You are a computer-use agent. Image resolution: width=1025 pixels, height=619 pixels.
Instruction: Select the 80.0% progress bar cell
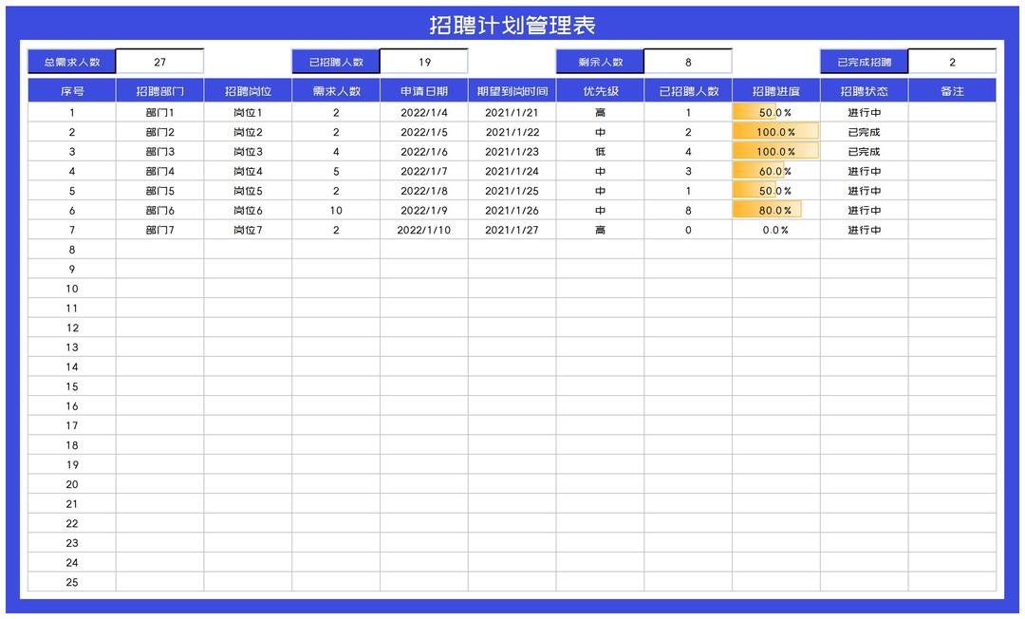[776, 211]
